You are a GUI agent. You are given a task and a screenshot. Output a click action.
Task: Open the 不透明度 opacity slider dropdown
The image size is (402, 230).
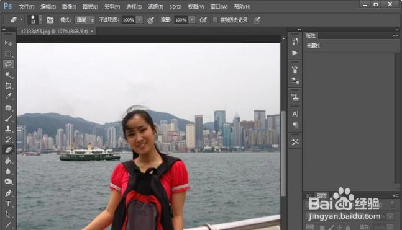[139, 20]
